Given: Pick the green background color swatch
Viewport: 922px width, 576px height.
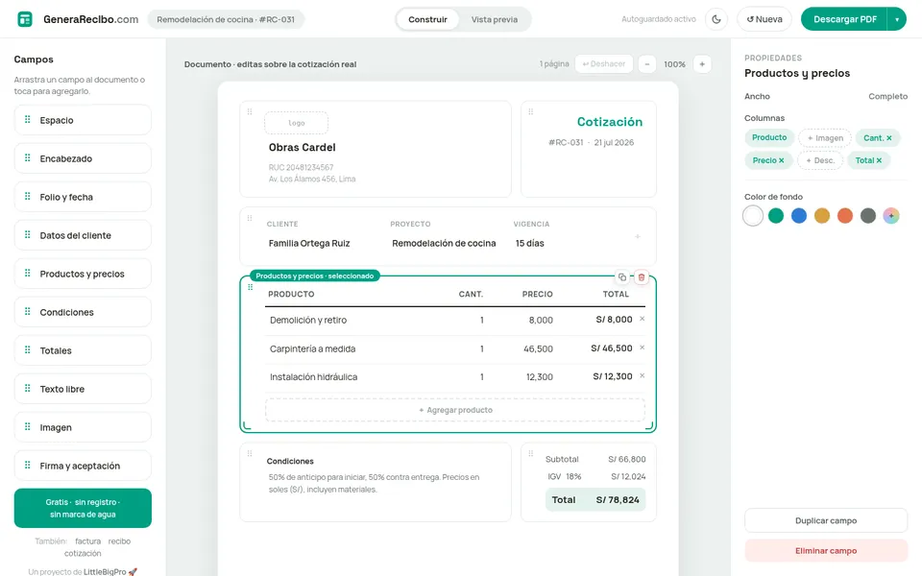Looking at the screenshot, I should pos(776,216).
